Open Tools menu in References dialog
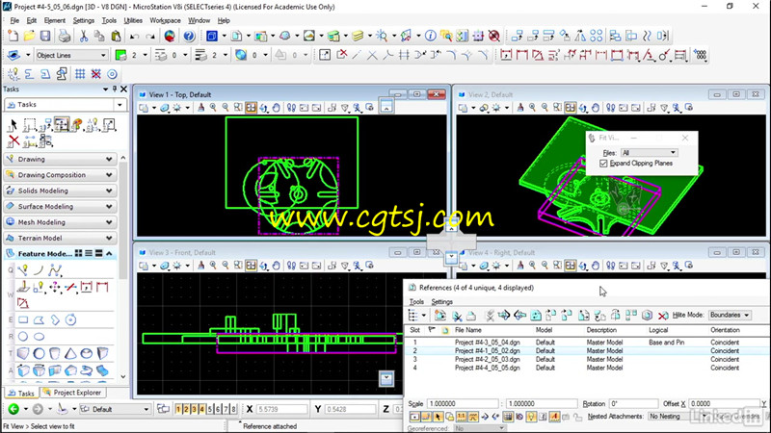The width and height of the screenshot is (771, 433). (416, 301)
